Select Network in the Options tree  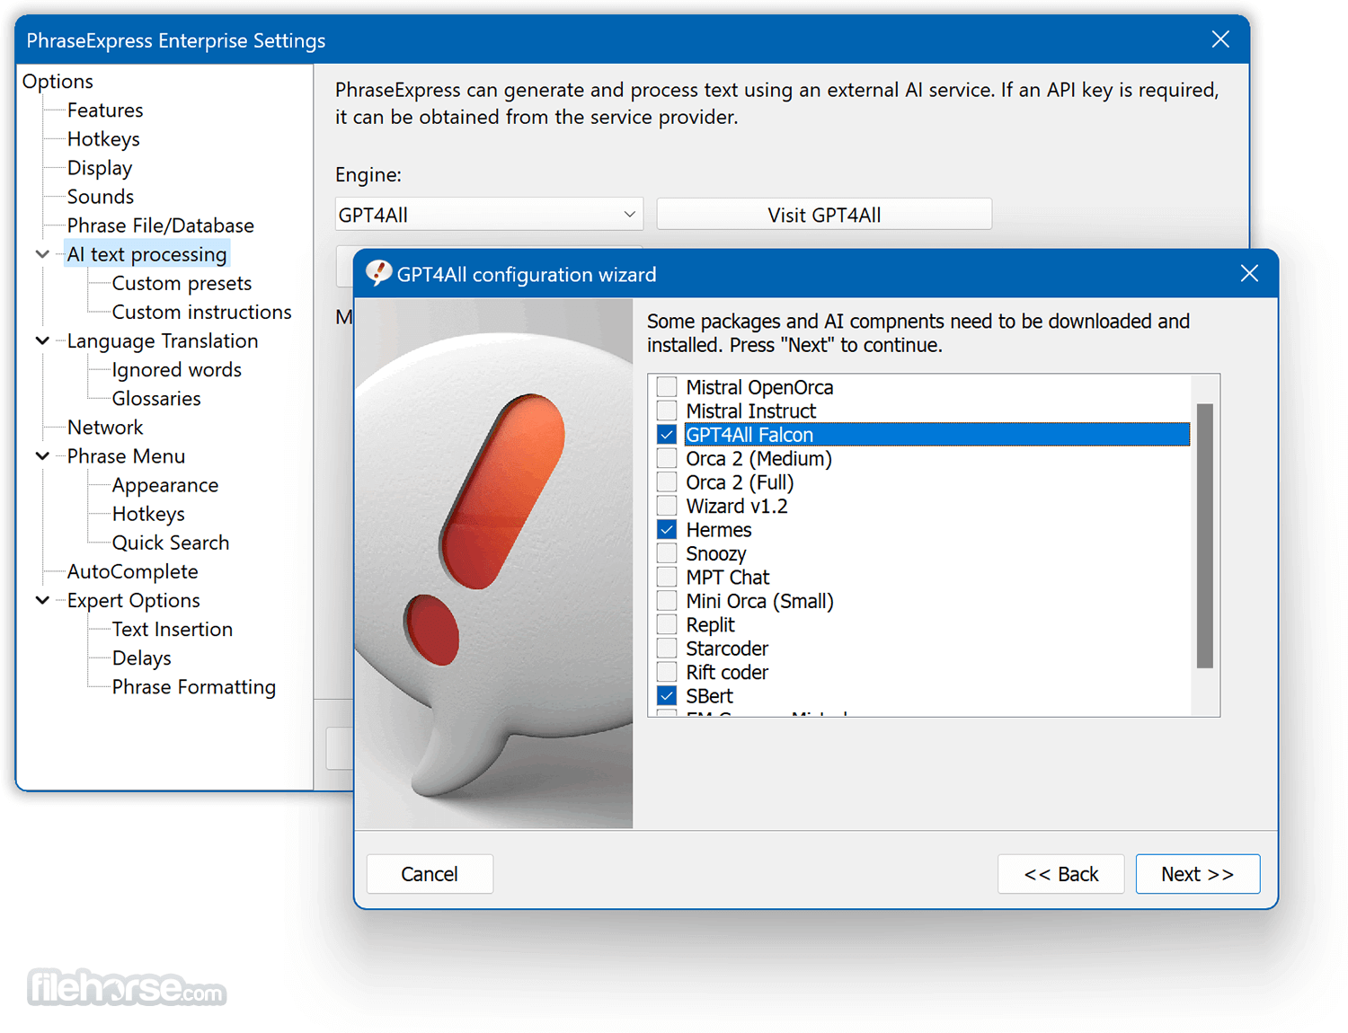point(105,427)
